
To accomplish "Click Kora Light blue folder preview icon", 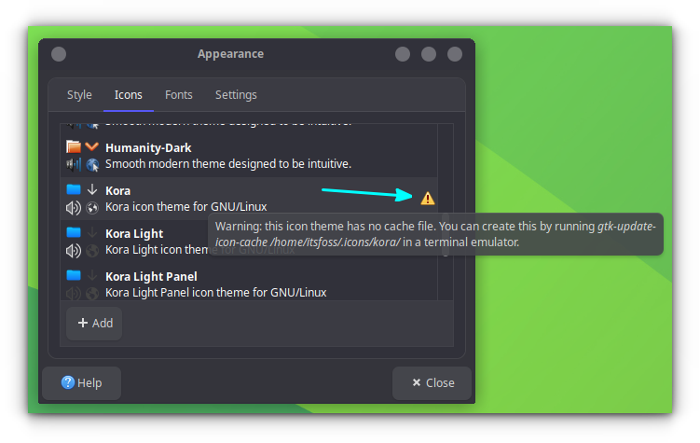I will pos(74,232).
